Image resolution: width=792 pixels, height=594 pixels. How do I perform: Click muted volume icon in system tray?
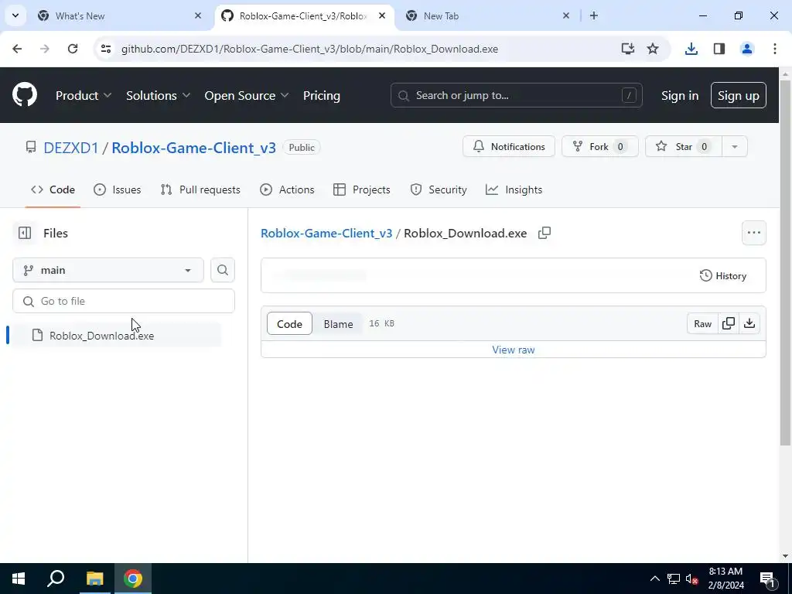click(x=692, y=579)
